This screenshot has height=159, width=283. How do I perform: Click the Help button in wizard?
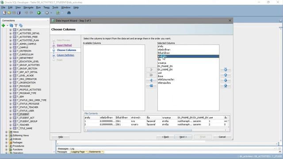click(61, 137)
